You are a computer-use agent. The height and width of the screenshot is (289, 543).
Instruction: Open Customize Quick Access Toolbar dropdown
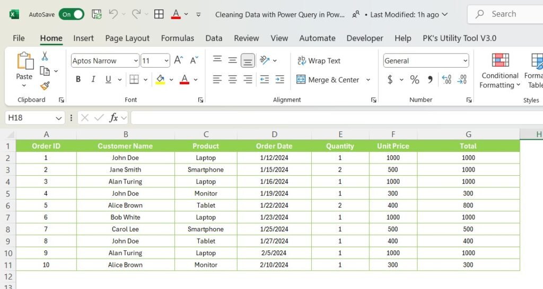198,14
